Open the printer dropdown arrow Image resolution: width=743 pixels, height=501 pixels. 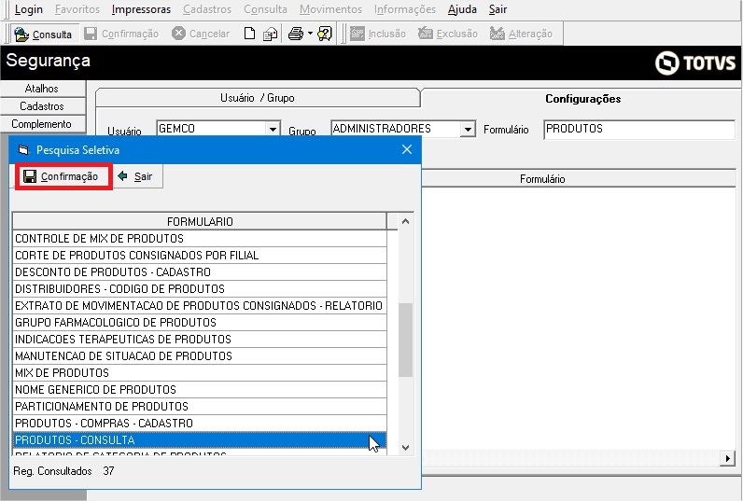[310, 34]
